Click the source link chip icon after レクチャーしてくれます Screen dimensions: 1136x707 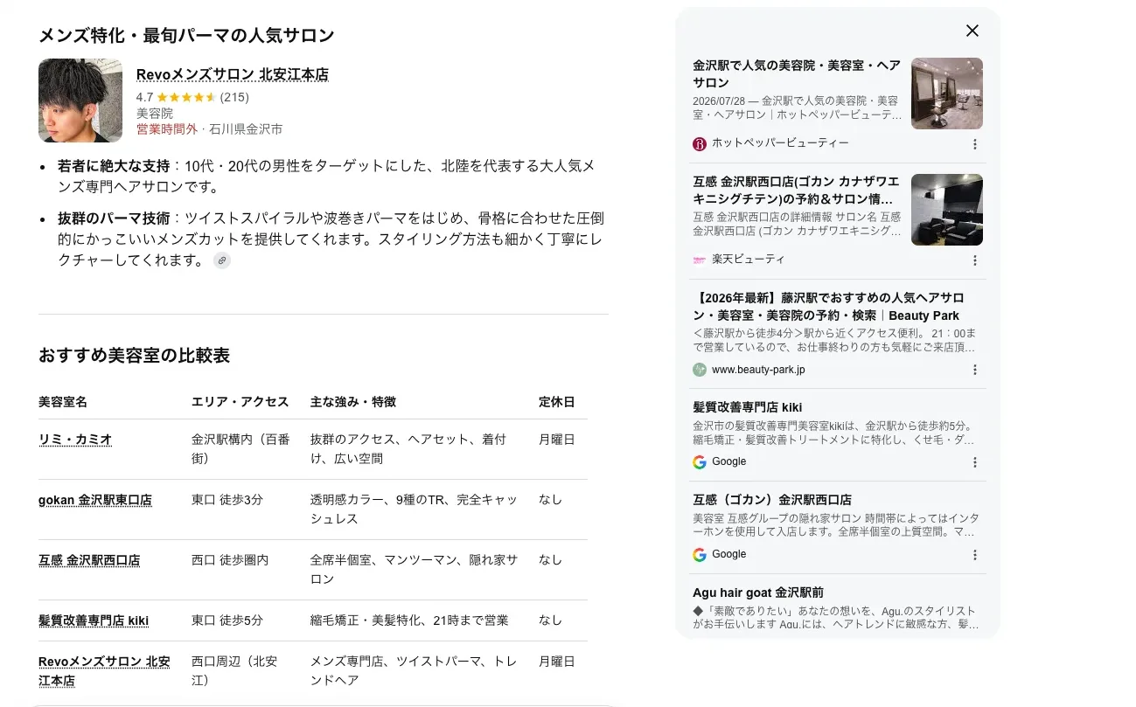click(222, 260)
